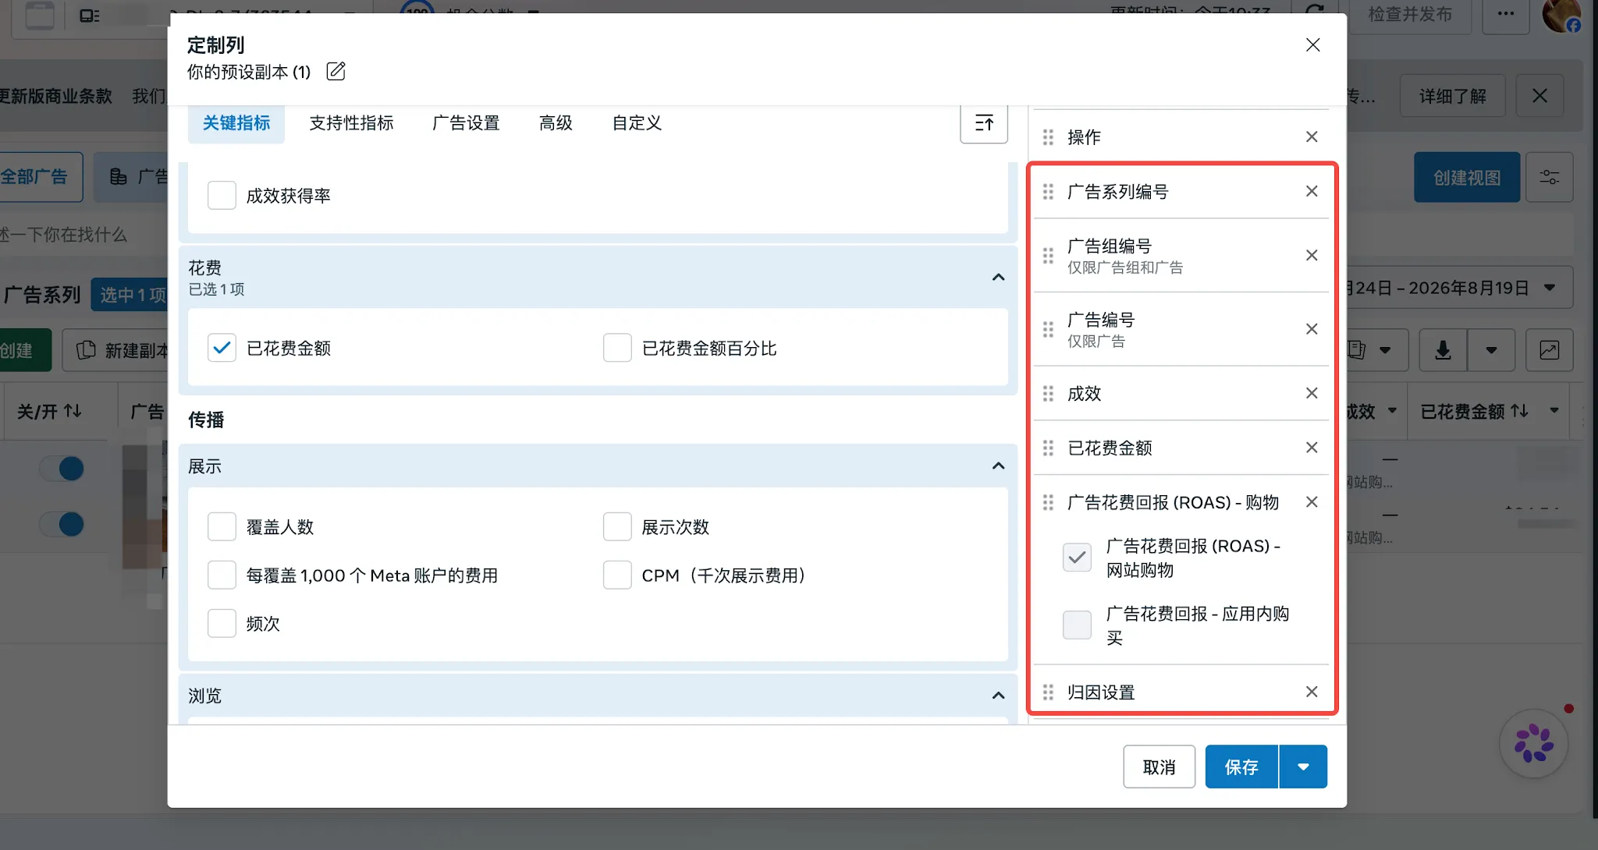Check 每覆盖 1,000 个 Meta 账户的费用
This screenshot has height=850, width=1598.
tap(222, 575)
